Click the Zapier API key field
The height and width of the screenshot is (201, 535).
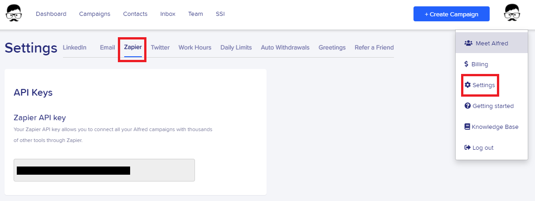104,170
